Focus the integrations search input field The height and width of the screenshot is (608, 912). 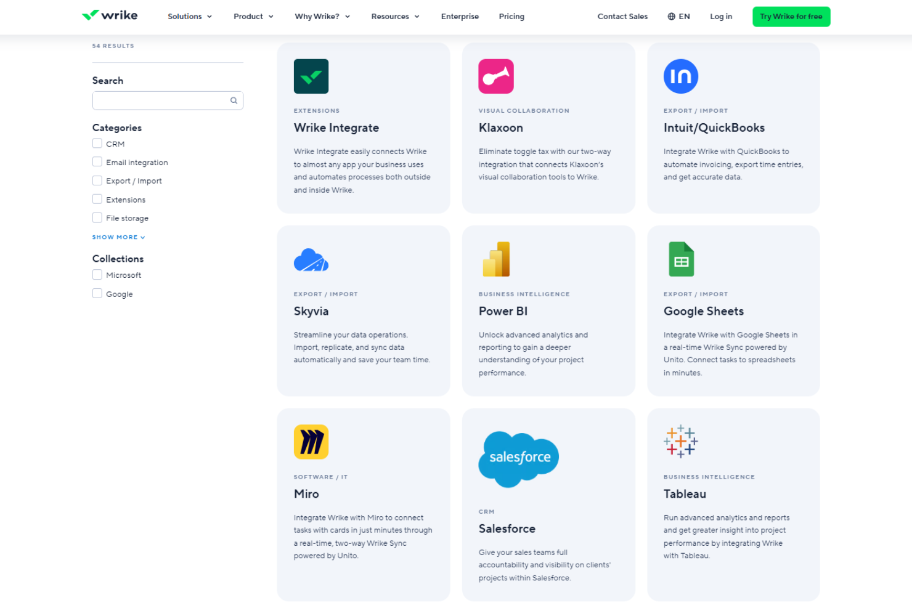168,100
